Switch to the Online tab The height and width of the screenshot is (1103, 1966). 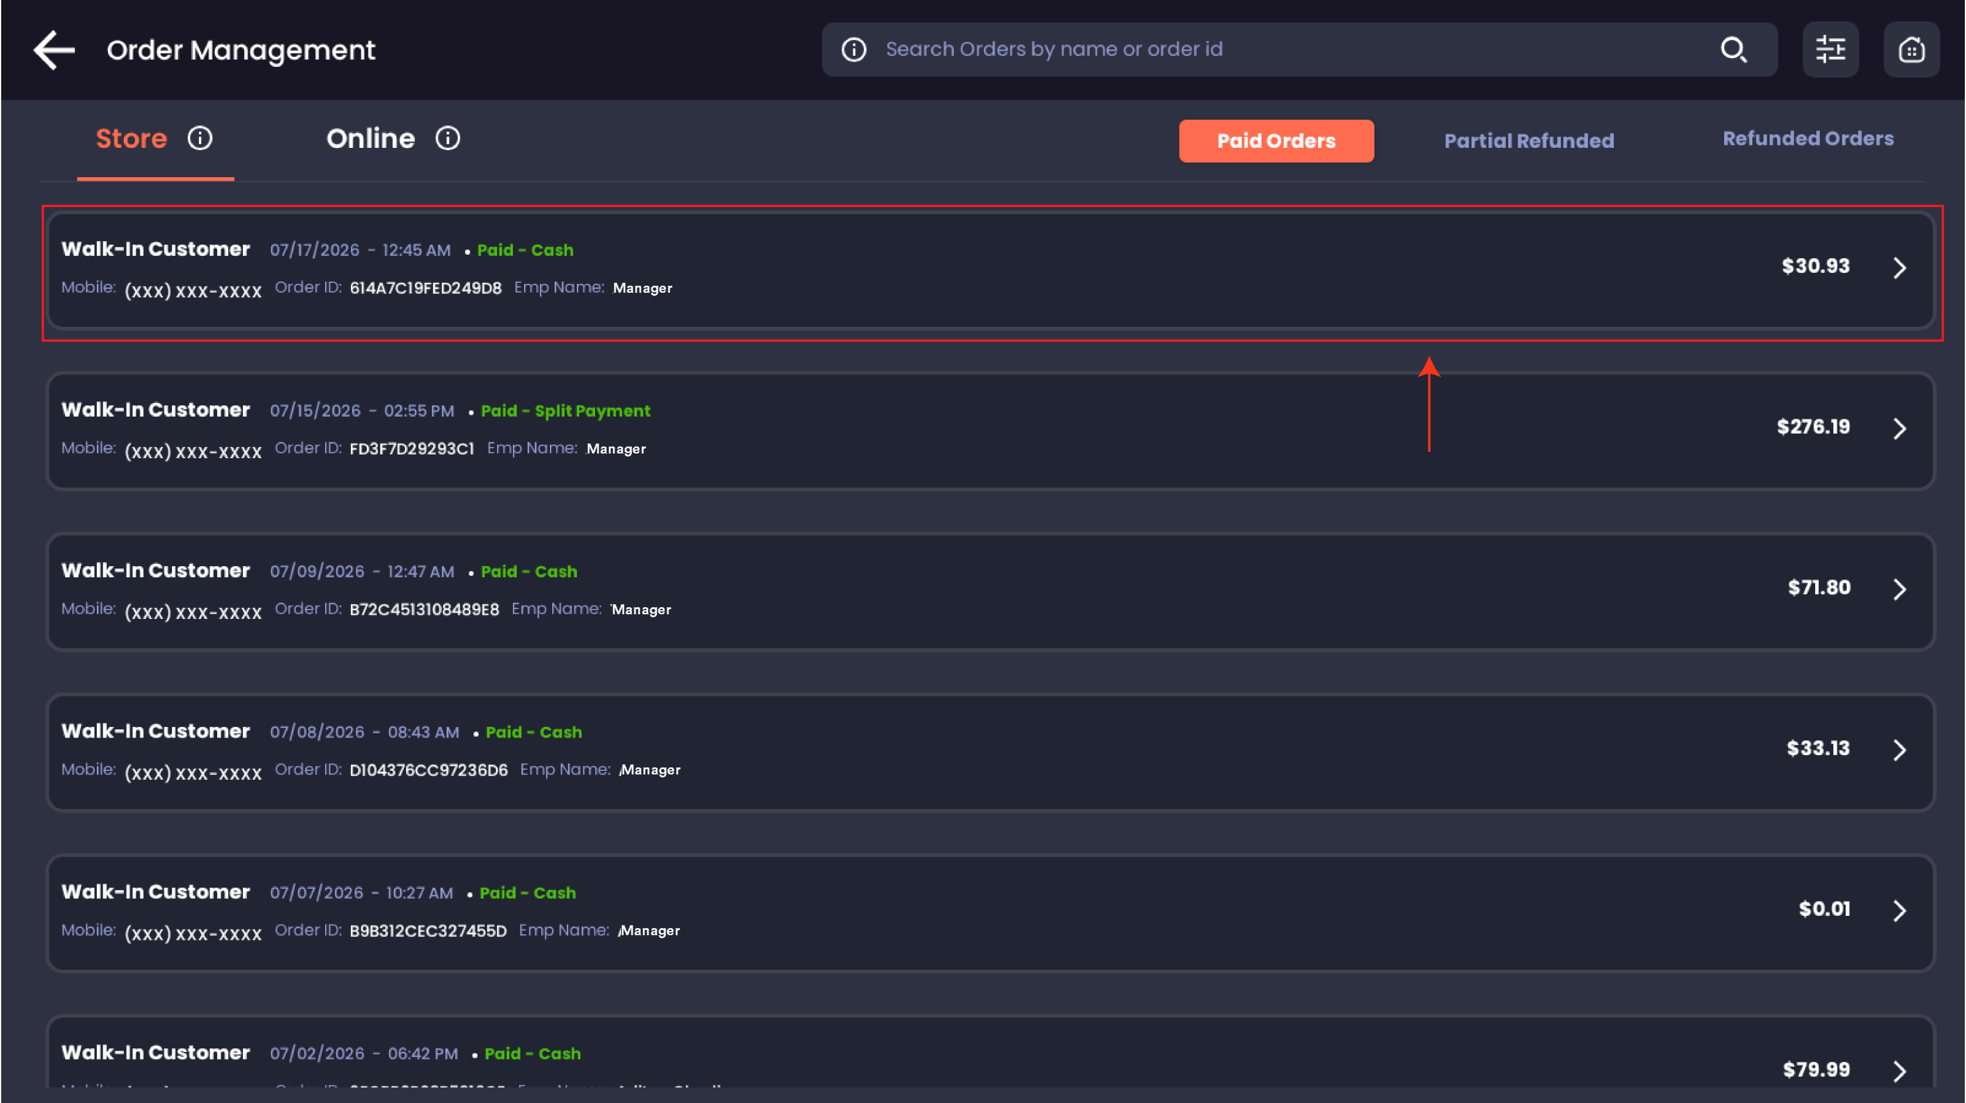(x=370, y=139)
